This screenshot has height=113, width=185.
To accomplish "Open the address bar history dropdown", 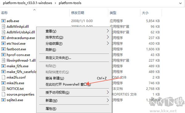I will (x=180, y=3).
